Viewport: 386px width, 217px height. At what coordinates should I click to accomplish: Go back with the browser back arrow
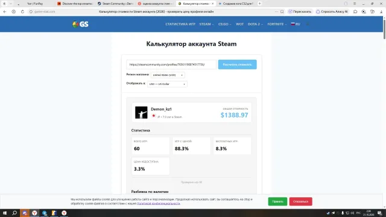pyautogui.click(x=5, y=11)
